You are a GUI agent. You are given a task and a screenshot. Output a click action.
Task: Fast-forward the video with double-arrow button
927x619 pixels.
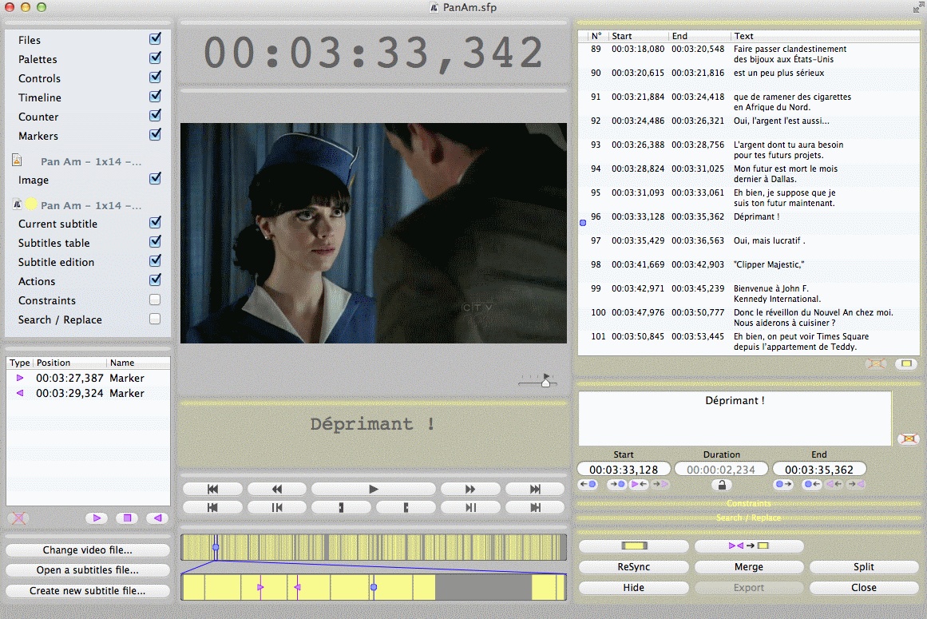tap(470, 489)
